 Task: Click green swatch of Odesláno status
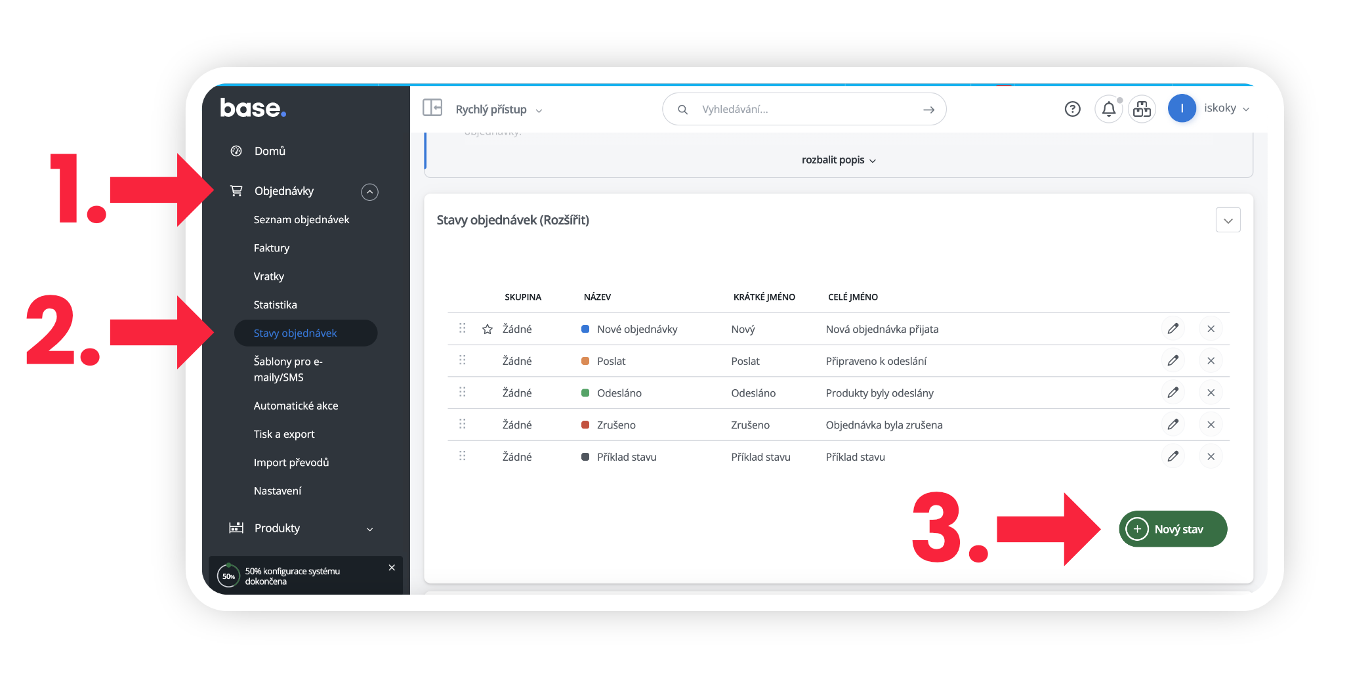[585, 392]
